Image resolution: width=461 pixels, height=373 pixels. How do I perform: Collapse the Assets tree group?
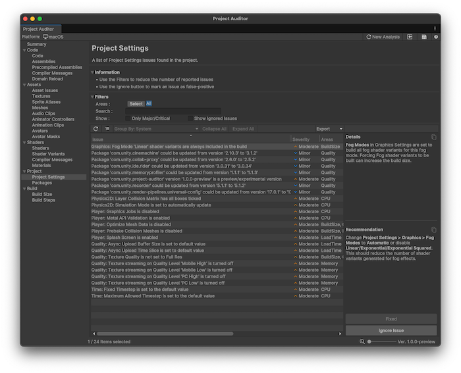click(24, 85)
